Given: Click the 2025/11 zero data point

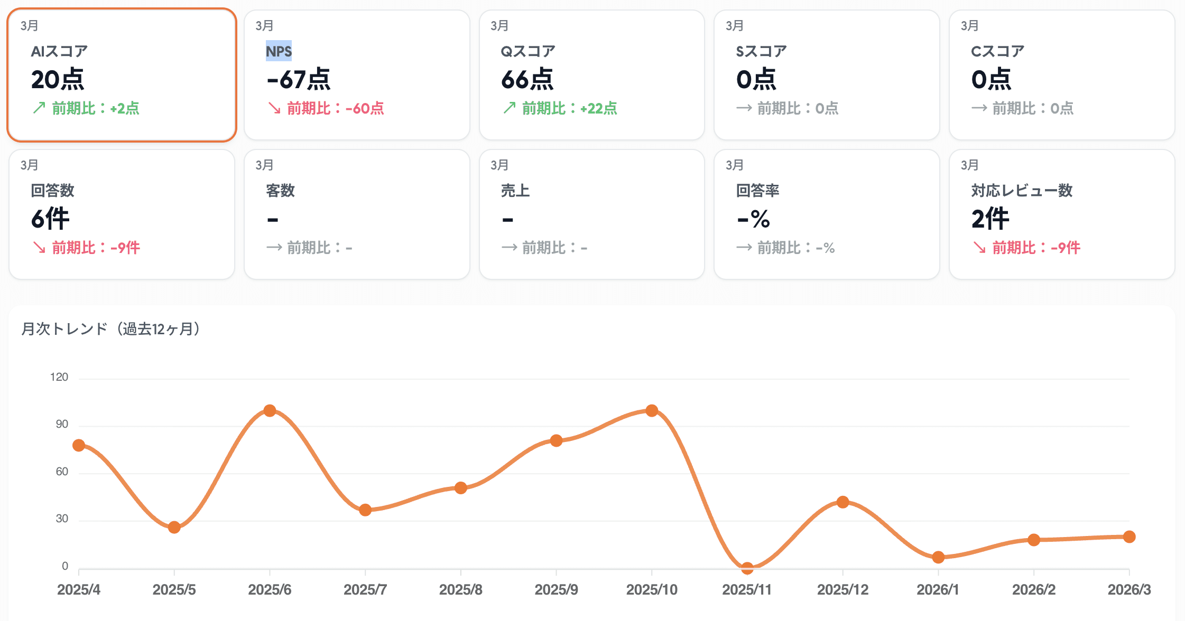Looking at the screenshot, I should tap(747, 568).
